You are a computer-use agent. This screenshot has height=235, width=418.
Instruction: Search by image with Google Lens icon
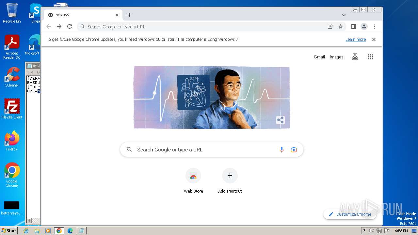(294, 149)
